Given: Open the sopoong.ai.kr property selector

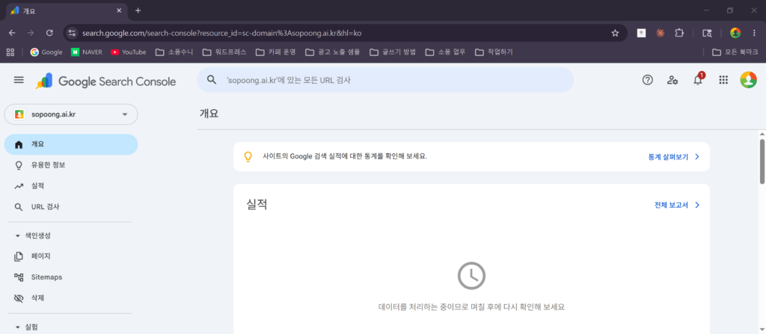Looking at the screenshot, I should 71,114.
